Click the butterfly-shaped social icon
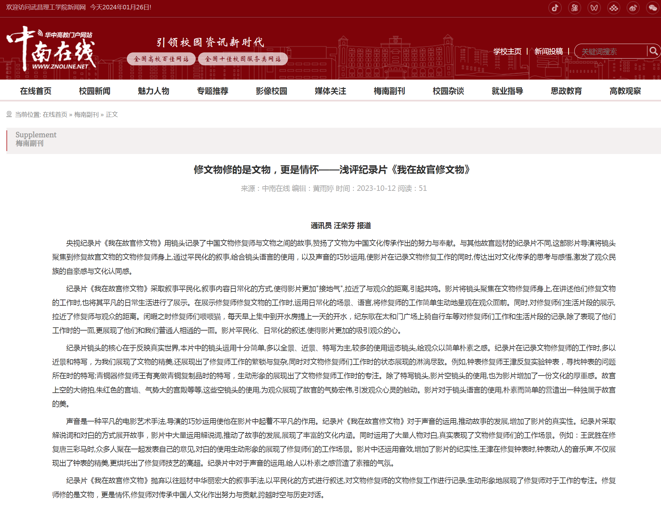This screenshot has width=661, height=513. coord(594,8)
